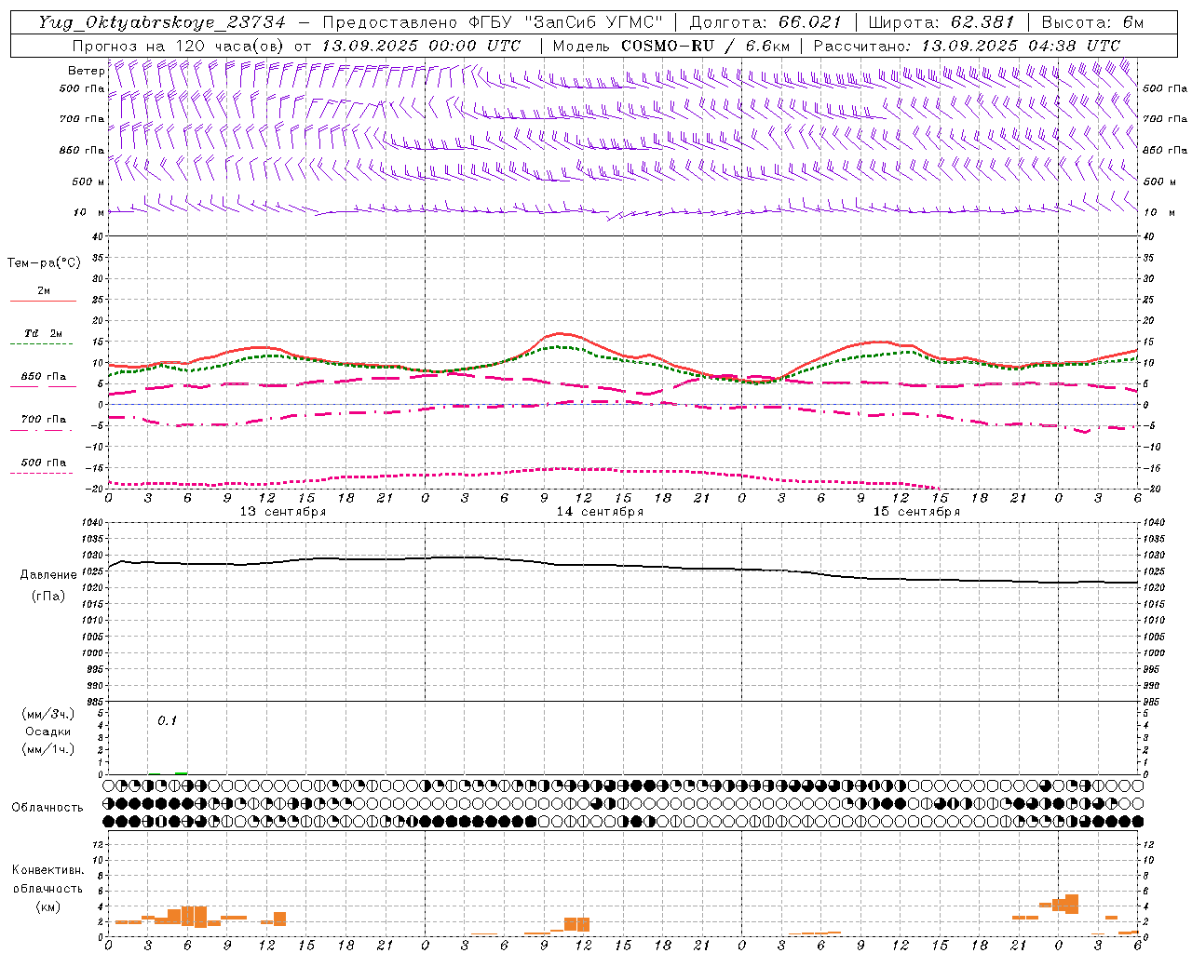This screenshot has height=953, width=1192.
Task: Click the 2м temperature legend entry
Action: pos(44,291)
